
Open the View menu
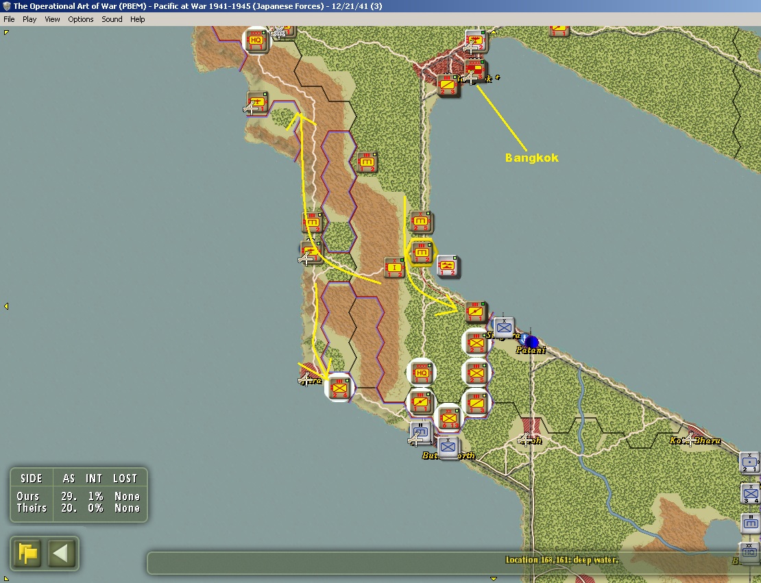[52, 19]
